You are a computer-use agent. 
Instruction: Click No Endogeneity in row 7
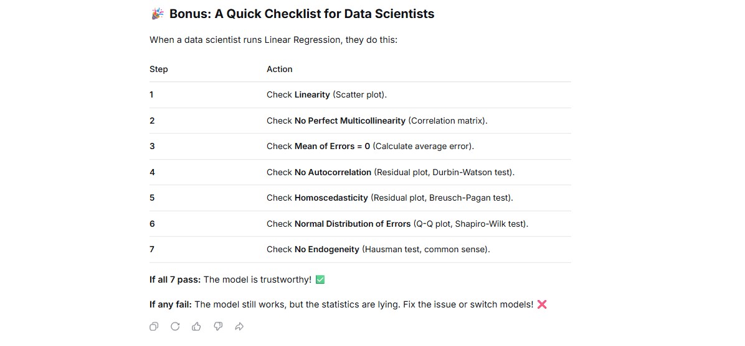(x=327, y=249)
